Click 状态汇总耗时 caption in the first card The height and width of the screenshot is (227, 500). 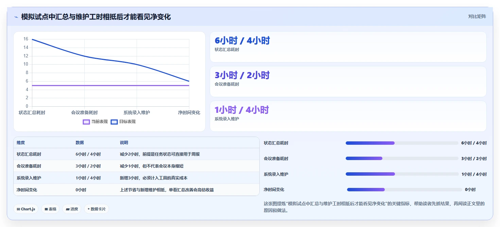pos(227,50)
